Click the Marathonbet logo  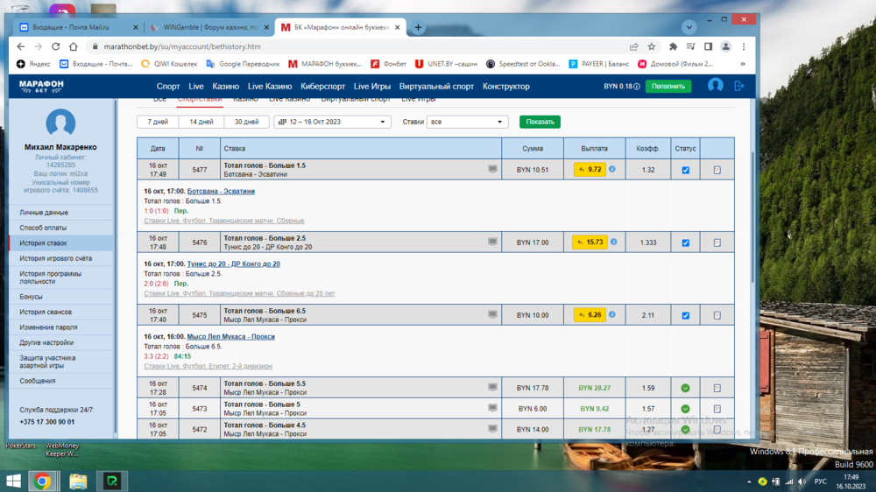point(41,86)
